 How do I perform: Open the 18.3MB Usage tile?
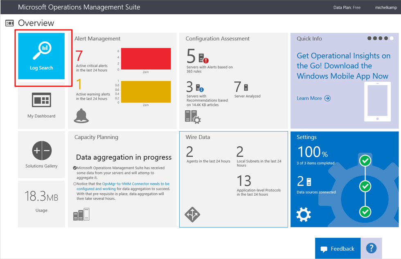41,204
